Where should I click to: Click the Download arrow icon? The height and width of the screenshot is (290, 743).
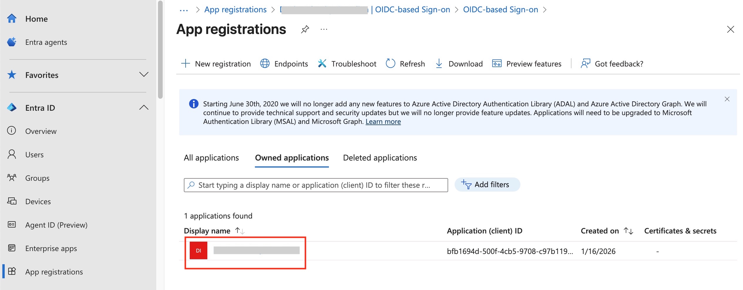(439, 64)
